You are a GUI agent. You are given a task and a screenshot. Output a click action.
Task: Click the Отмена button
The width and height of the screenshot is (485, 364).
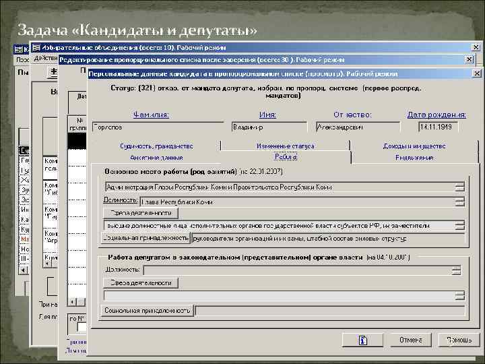410,340
